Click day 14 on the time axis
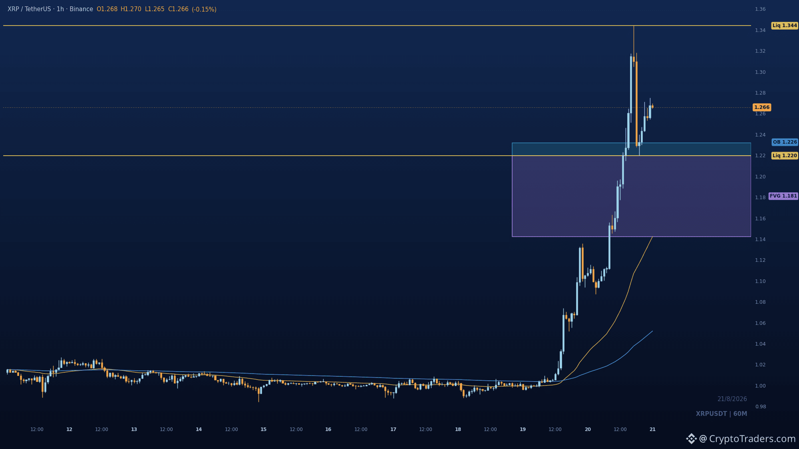 point(199,429)
